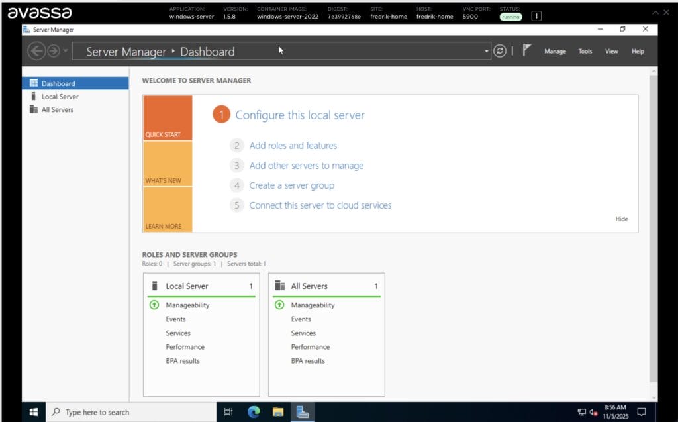Image resolution: width=678 pixels, height=422 pixels.
Task: Launch Microsoft Edge from the taskbar
Action: pyautogui.click(x=254, y=411)
